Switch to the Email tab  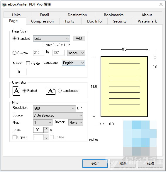(45, 15)
